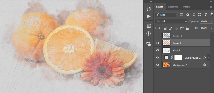Filter layers by adjustment layers icon
The height and width of the screenshot is (93, 214).
(x=188, y=15)
